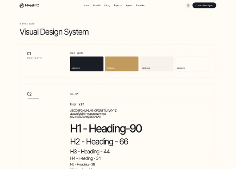The image size is (236, 169).
Task: Click the Visual Design System heading
Action: tap(54, 32)
